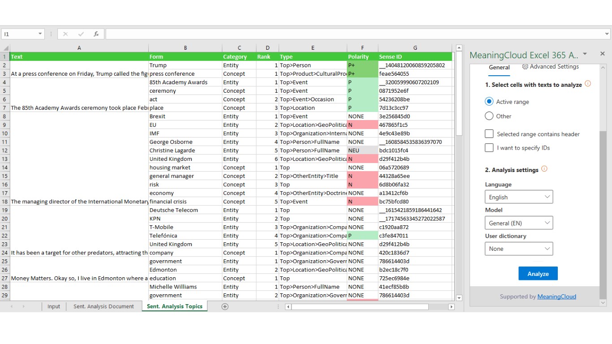Click the 'Telefónica' cell

[x=185, y=236]
